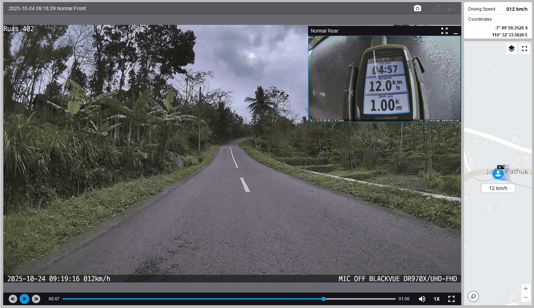Change the 1X playback speed
Screen dimensions: 534x308
pyautogui.click(x=436, y=299)
